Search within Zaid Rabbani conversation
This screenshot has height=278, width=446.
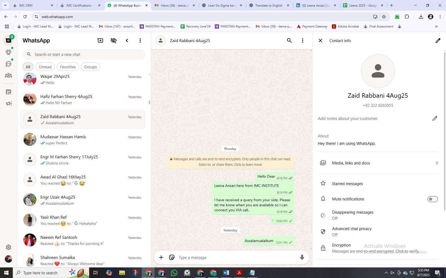[x=289, y=41]
